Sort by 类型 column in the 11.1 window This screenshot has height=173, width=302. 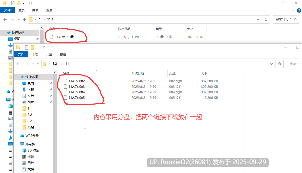[x=159, y=29]
